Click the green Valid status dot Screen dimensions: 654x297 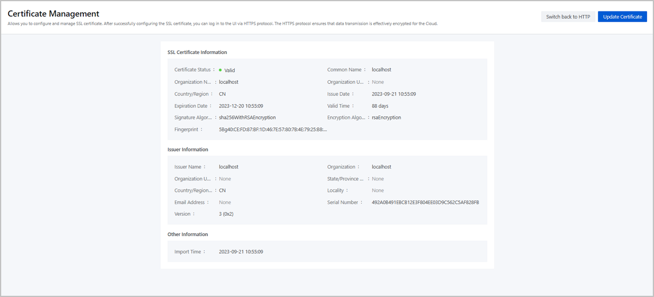[x=221, y=70]
